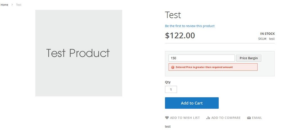
Task: Click the 'Entered Price is greater' error text
Action: pyautogui.click(x=204, y=67)
